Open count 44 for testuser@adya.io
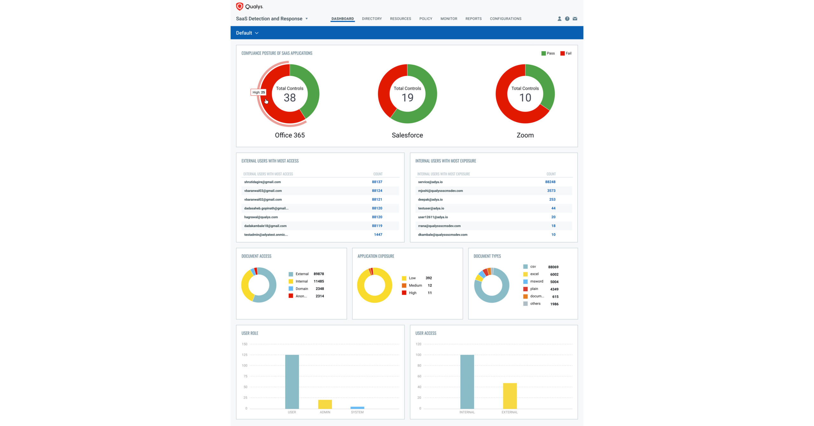The width and height of the screenshot is (814, 426). [554, 208]
